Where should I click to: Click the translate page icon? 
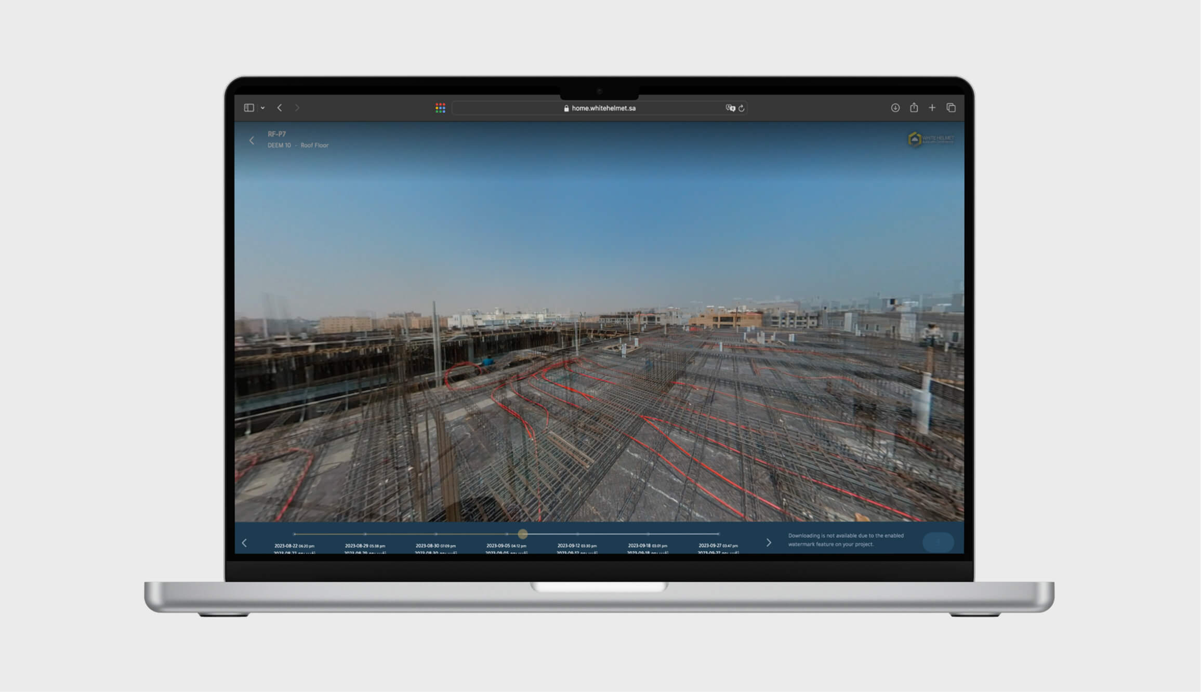click(730, 108)
